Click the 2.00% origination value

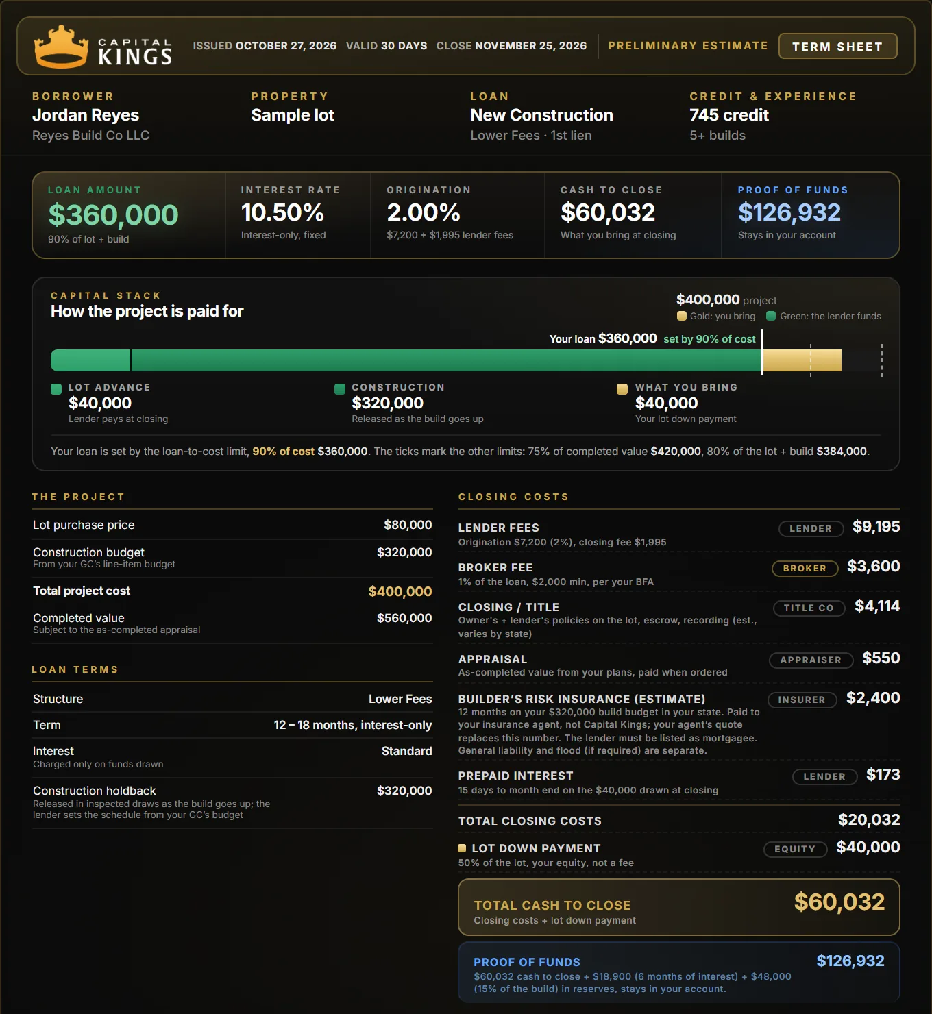[424, 212]
